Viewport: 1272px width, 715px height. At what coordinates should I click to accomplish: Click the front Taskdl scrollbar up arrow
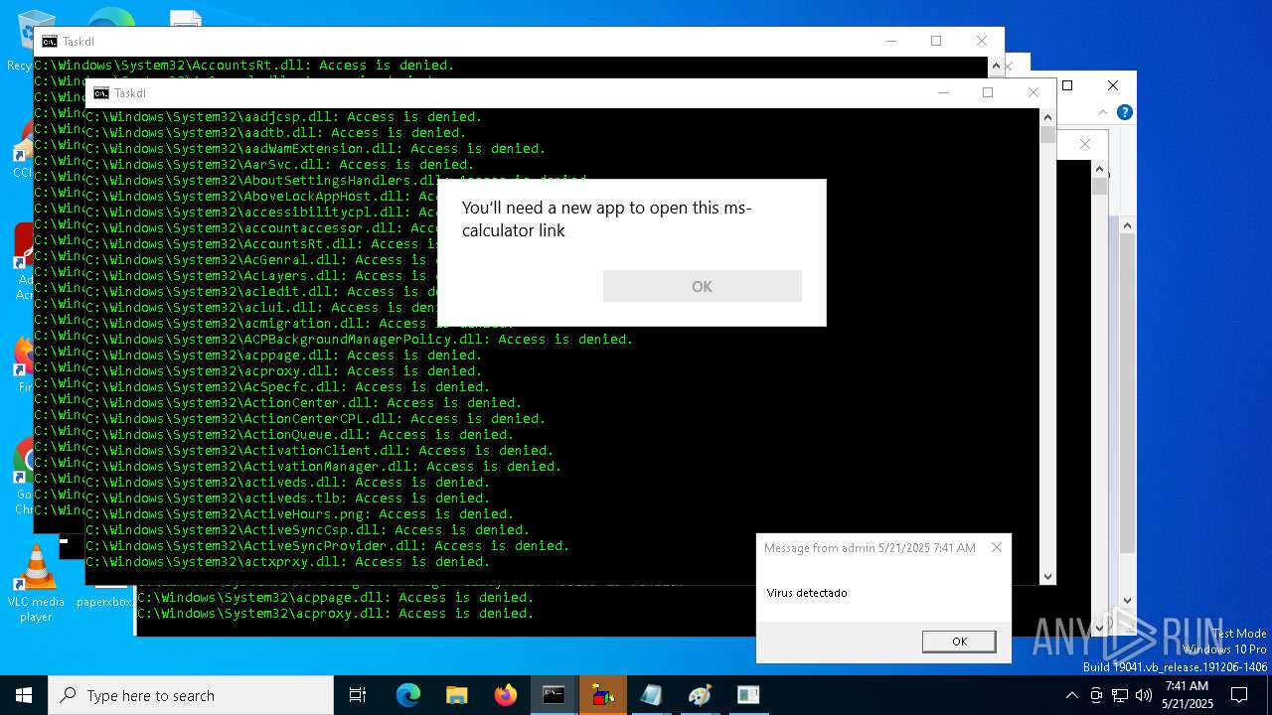[1047, 116]
